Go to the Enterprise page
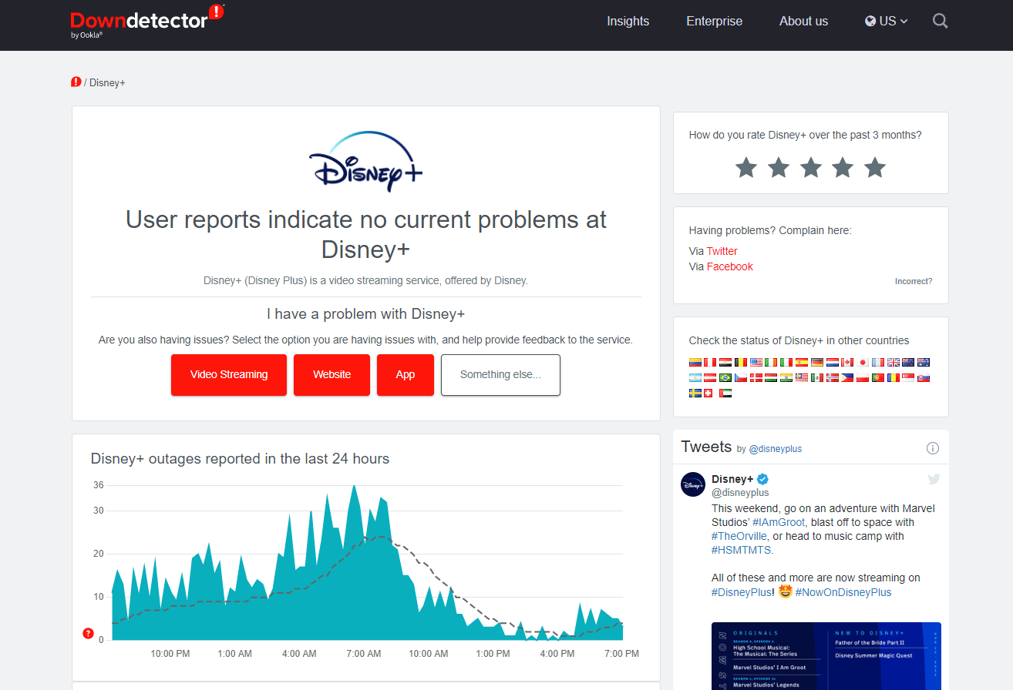This screenshot has width=1013, height=690. coord(714,22)
